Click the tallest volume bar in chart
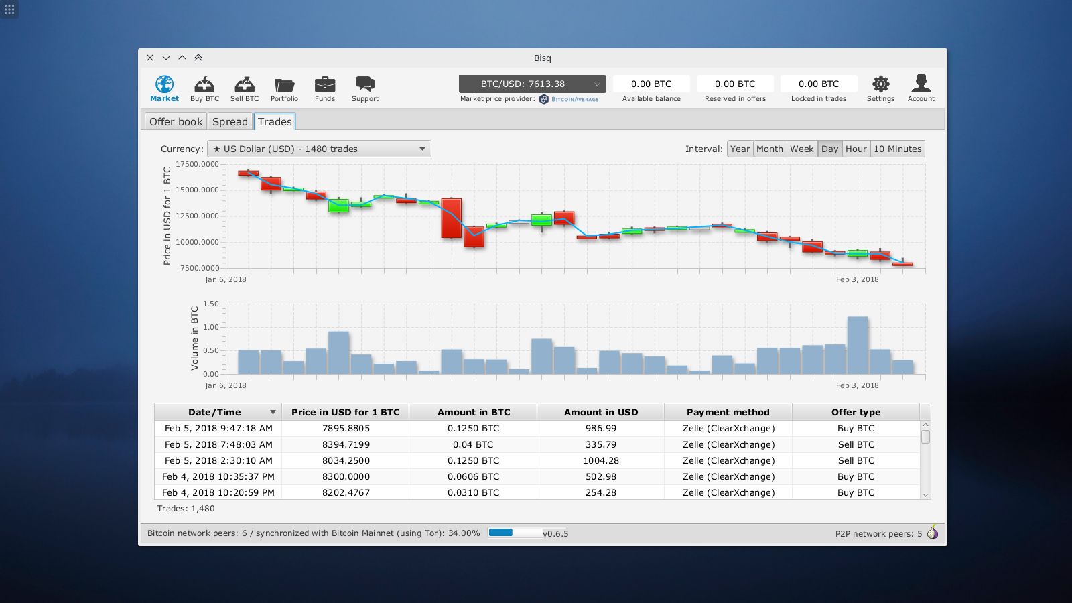 (x=858, y=345)
